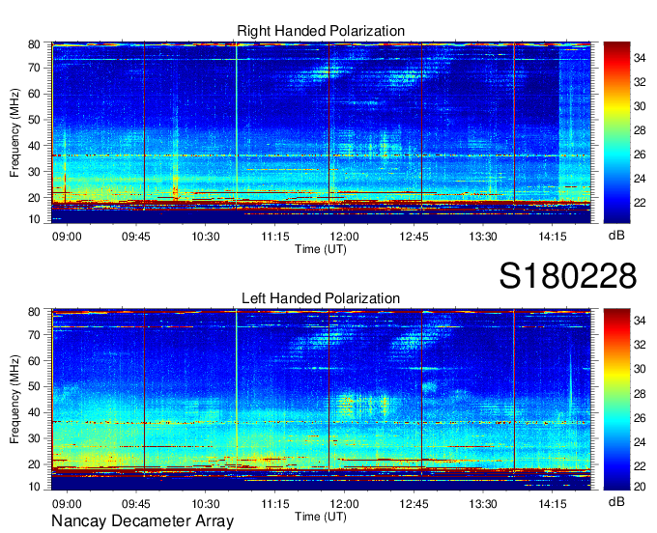This screenshot has height=533, width=657.
Task: Click the 34 dB label on the top color bar
Action: (x=640, y=58)
